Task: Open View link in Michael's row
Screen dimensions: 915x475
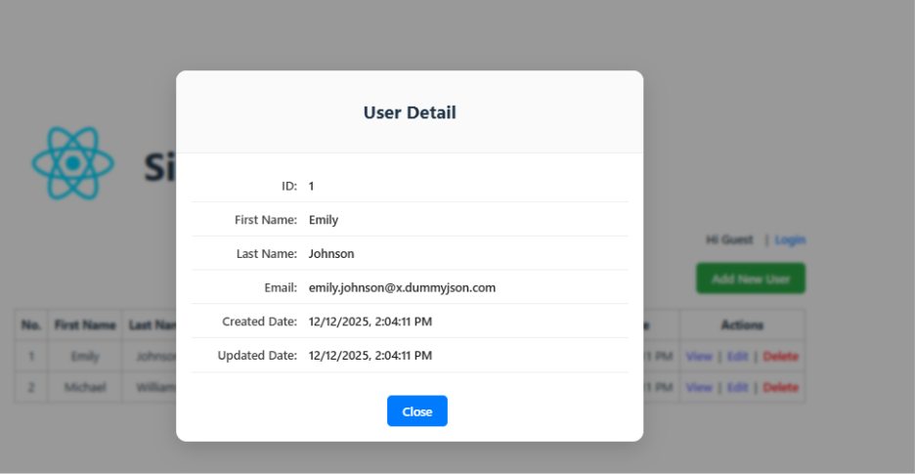Action: tap(699, 388)
